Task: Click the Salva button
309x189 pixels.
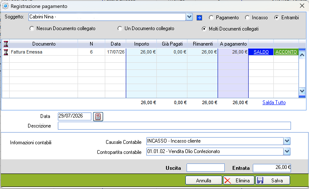Action: pyautogui.click(x=273, y=180)
